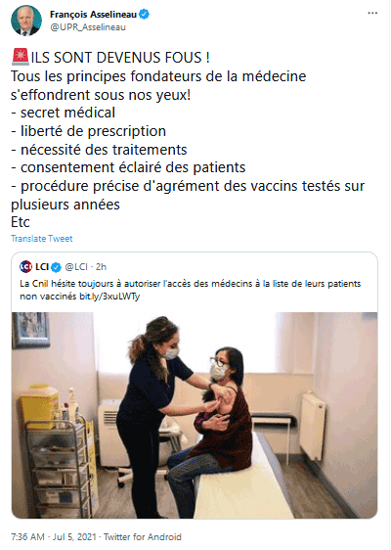Viewport: 391px width, 550px height.
Task: Click the LCI account name in quoted tweet
Action: coord(42,267)
